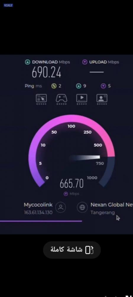Tap the full screen button with Arabic text
This screenshot has width=133, height=297.
72,250
